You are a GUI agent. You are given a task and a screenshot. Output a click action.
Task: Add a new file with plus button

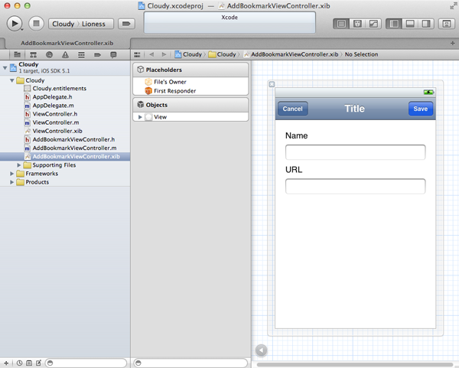6,363
